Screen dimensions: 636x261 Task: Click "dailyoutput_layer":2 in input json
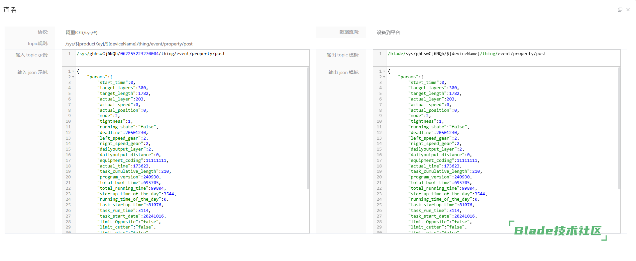click(x=124, y=149)
